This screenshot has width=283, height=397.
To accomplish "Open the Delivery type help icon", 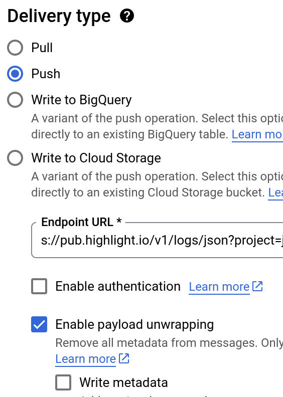I will click(x=127, y=16).
